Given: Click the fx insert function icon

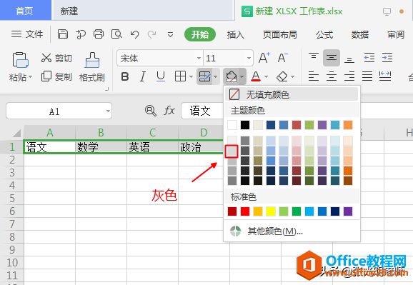Looking at the screenshot, I should pos(169,111).
